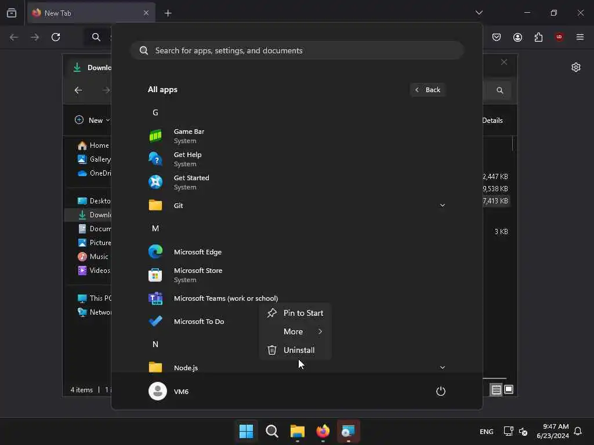Open the Firefox account icon
Screen dimensions: 594x445
click(x=517, y=37)
